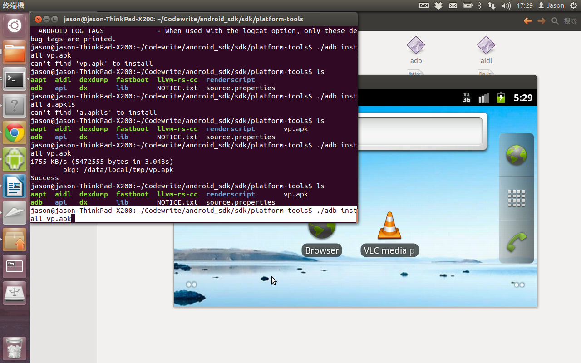Open the Files manager from launcher
Image resolution: width=581 pixels, height=363 pixels.
click(x=15, y=52)
